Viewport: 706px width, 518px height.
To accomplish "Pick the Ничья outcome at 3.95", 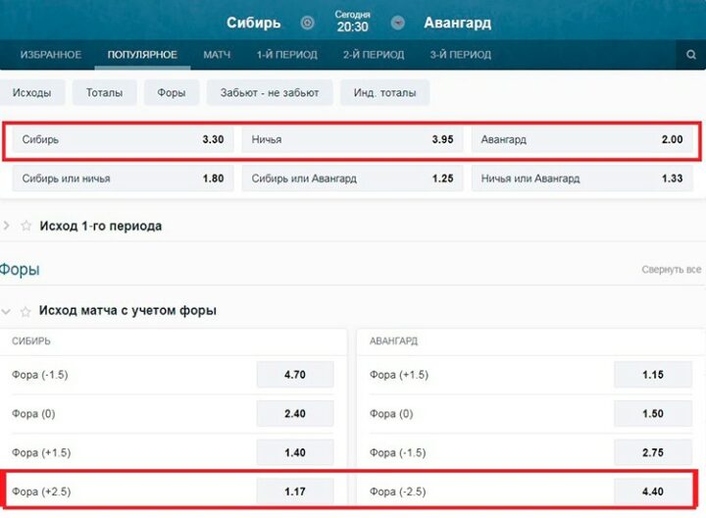I will click(352, 139).
